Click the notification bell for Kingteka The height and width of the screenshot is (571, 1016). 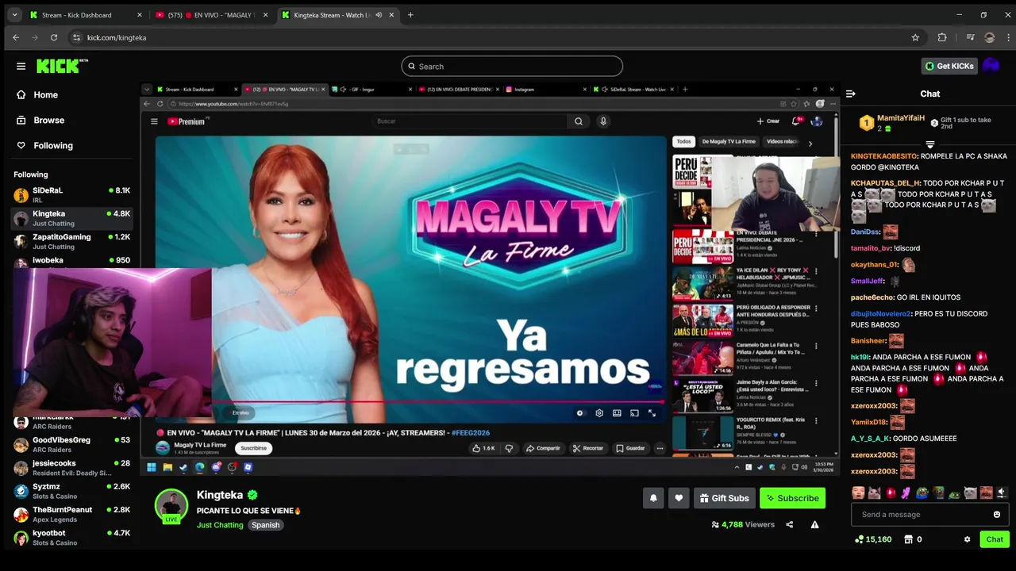(x=653, y=498)
